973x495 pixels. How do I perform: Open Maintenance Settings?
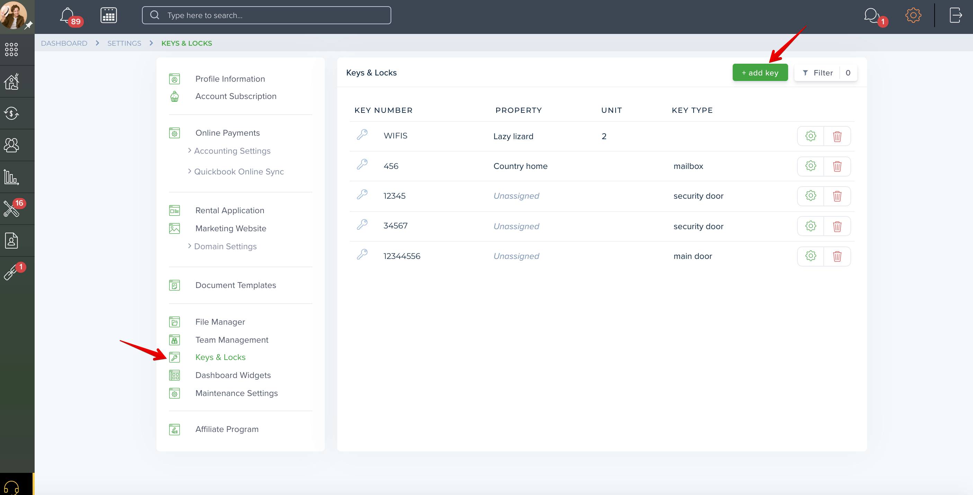click(236, 393)
